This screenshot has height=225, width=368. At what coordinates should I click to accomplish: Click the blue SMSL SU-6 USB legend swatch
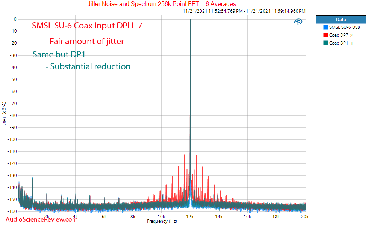point(326,27)
